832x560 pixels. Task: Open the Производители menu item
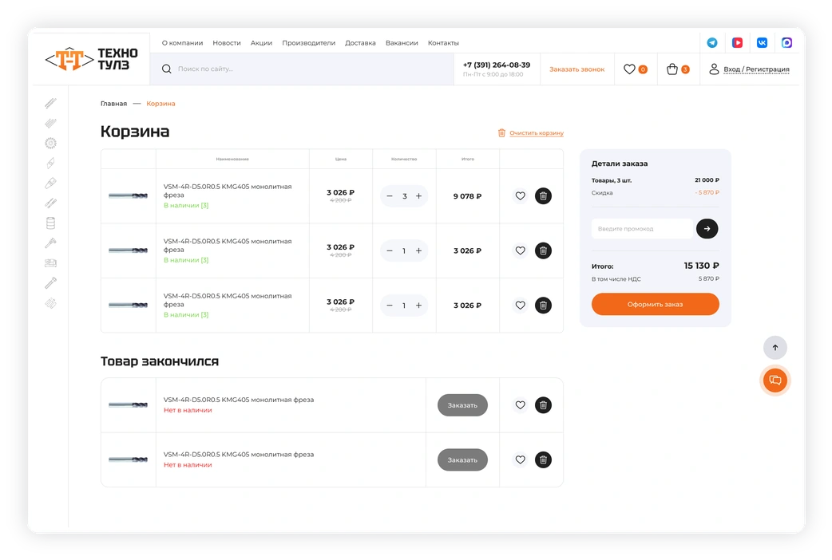[x=309, y=43]
